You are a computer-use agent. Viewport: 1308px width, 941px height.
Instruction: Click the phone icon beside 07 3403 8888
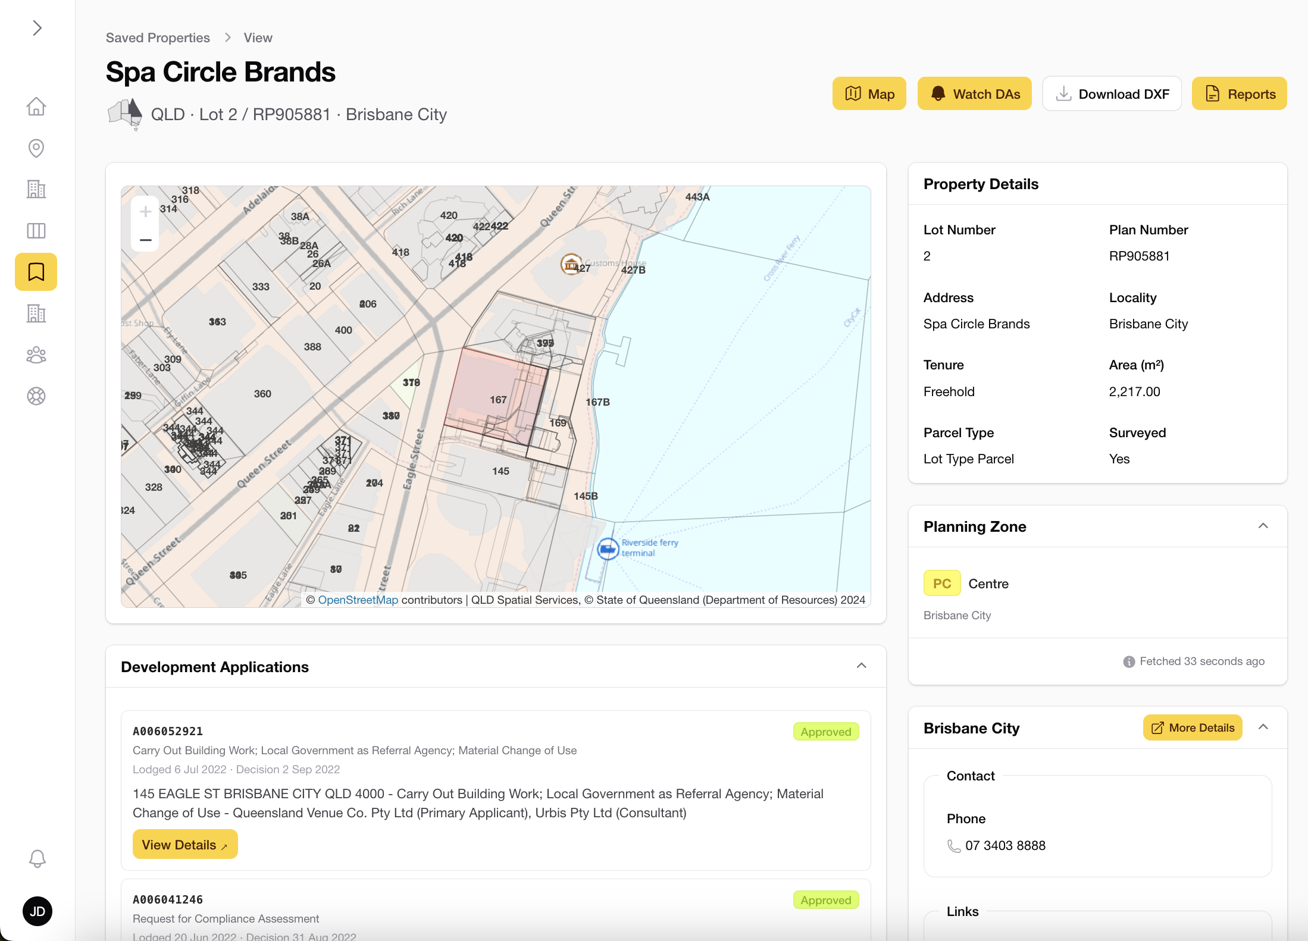[x=954, y=846]
